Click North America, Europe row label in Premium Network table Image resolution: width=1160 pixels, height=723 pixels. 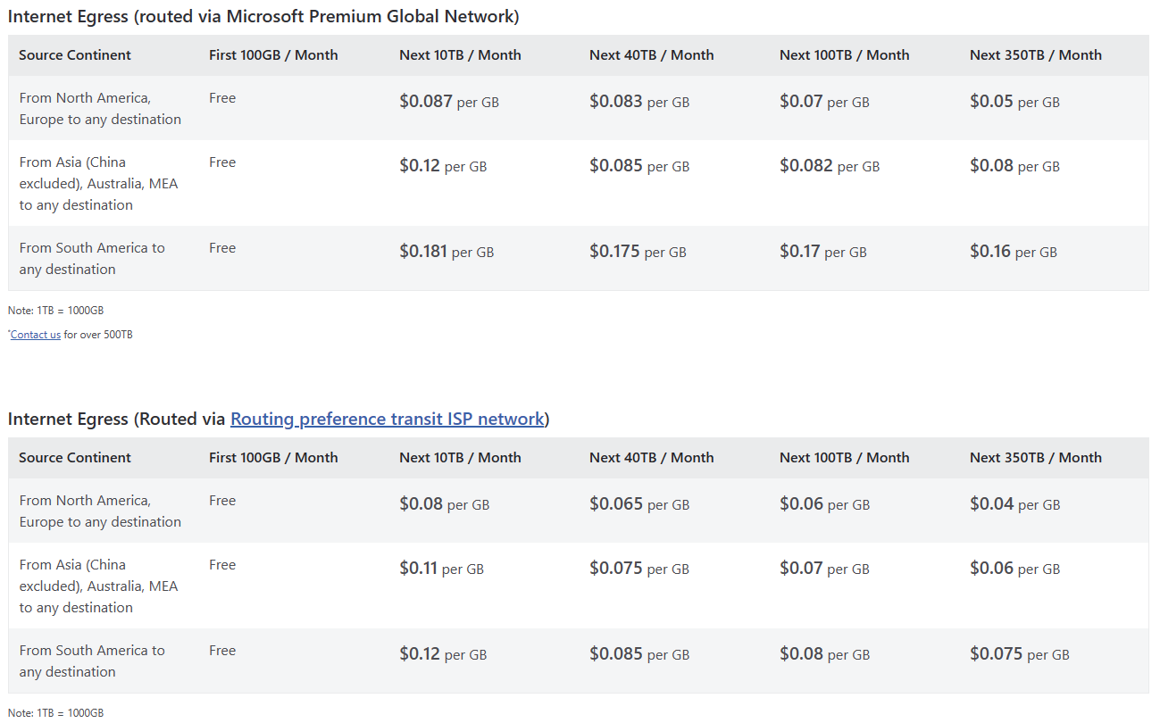[x=100, y=109]
